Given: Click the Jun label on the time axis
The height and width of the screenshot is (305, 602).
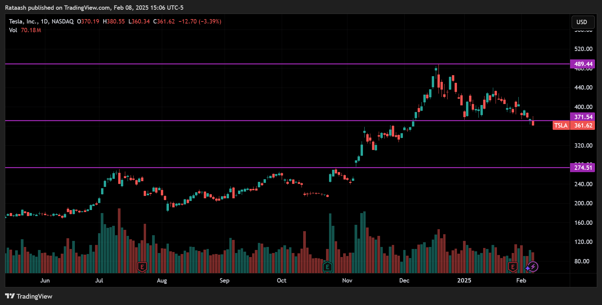Looking at the screenshot, I should [x=45, y=281].
